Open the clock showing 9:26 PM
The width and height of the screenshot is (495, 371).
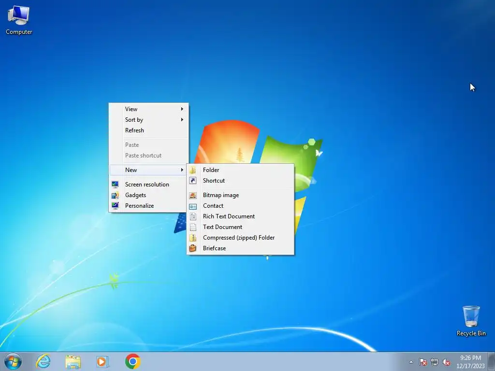pos(470,362)
